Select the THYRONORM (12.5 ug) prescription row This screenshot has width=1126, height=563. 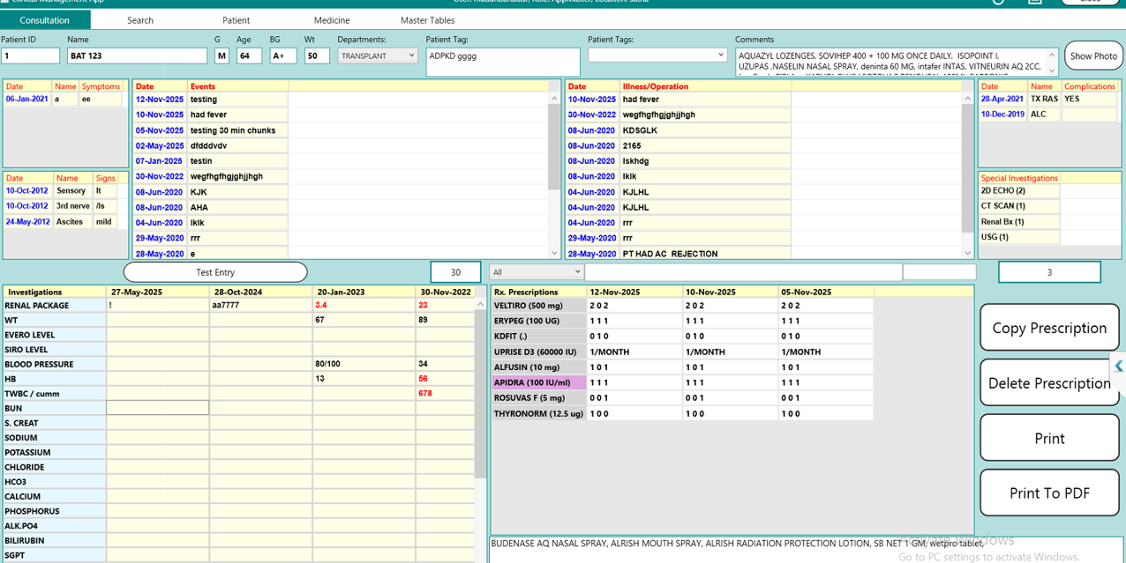click(539, 413)
